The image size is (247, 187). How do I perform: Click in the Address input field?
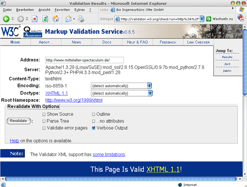(84, 60)
